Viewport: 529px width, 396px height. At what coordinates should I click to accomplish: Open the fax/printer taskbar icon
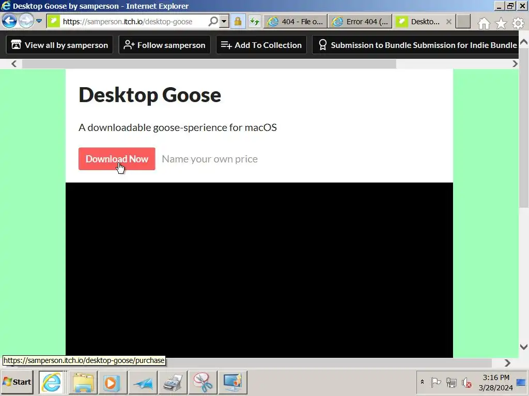[x=173, y=382]
